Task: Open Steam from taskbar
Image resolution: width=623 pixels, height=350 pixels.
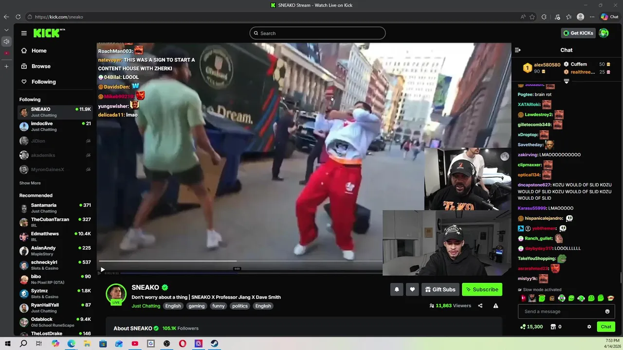Action: click(214, 344)
